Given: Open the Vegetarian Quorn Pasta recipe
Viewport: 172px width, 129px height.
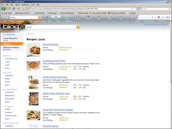Looking at the screenshot, I should 54,61.
